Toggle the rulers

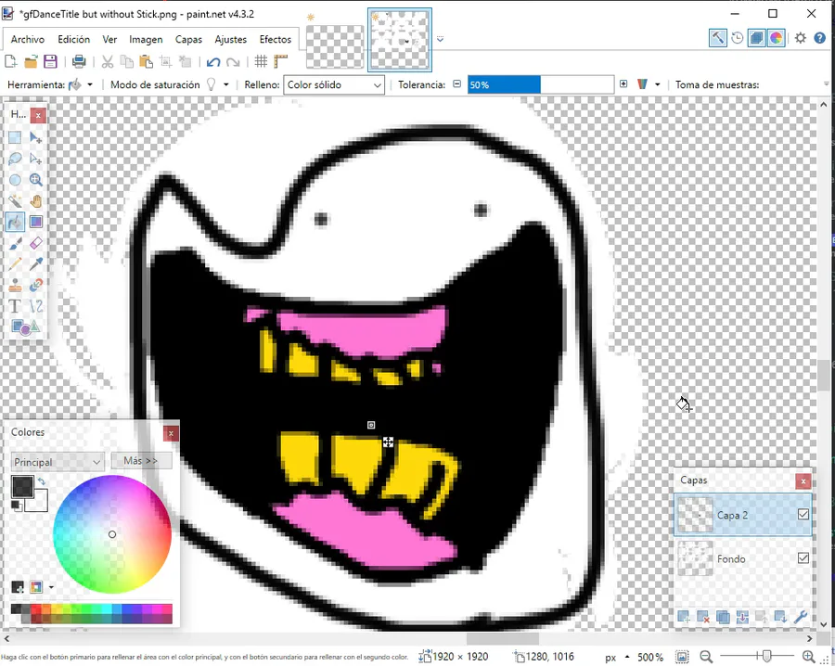coord(280,62)
